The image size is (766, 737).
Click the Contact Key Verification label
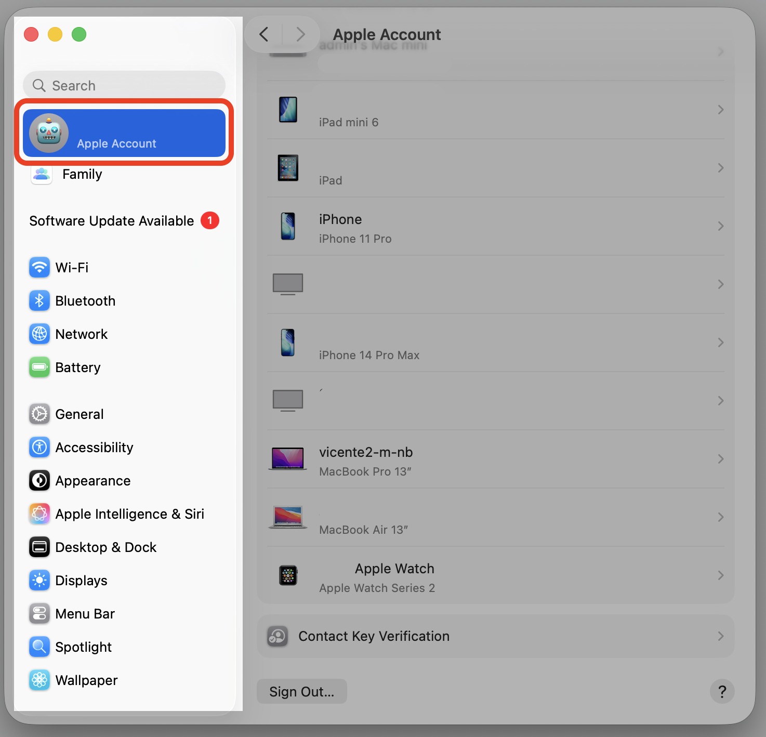click(374, 636)
